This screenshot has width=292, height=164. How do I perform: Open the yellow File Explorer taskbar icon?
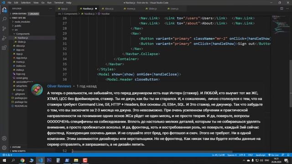coord(76,160)
